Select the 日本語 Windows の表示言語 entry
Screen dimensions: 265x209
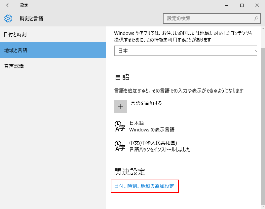point(152,126)
